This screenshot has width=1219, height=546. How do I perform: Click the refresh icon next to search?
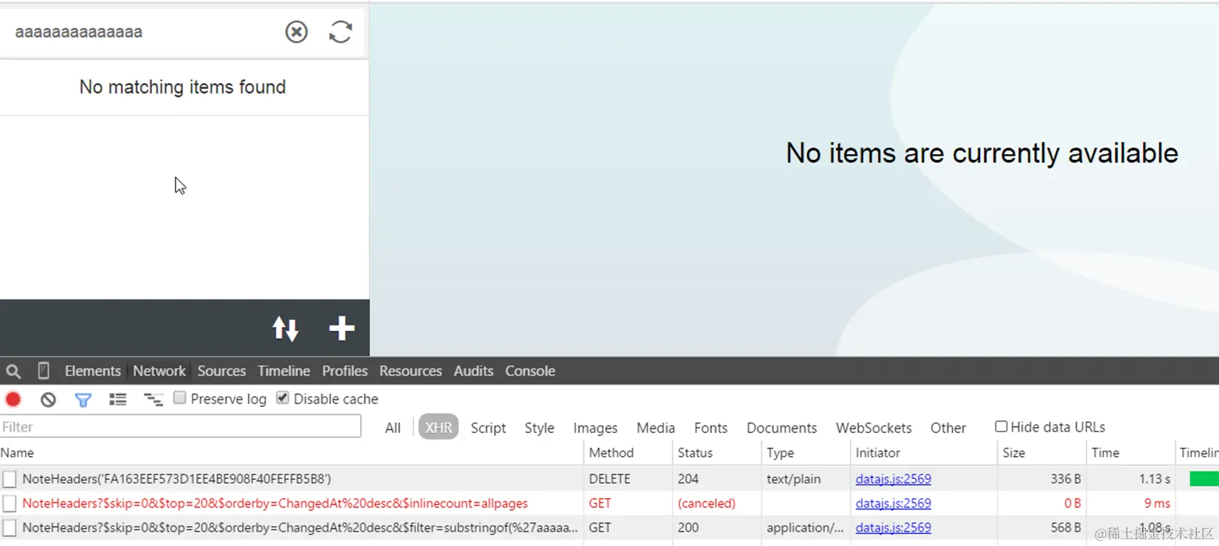click(341, 31)
